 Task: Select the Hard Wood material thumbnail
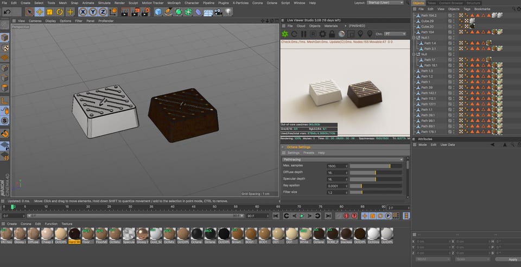(x=75, y=233)
